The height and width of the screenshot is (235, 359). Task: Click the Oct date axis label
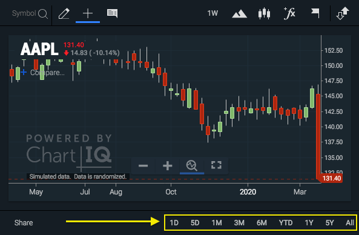pos(171,192)
